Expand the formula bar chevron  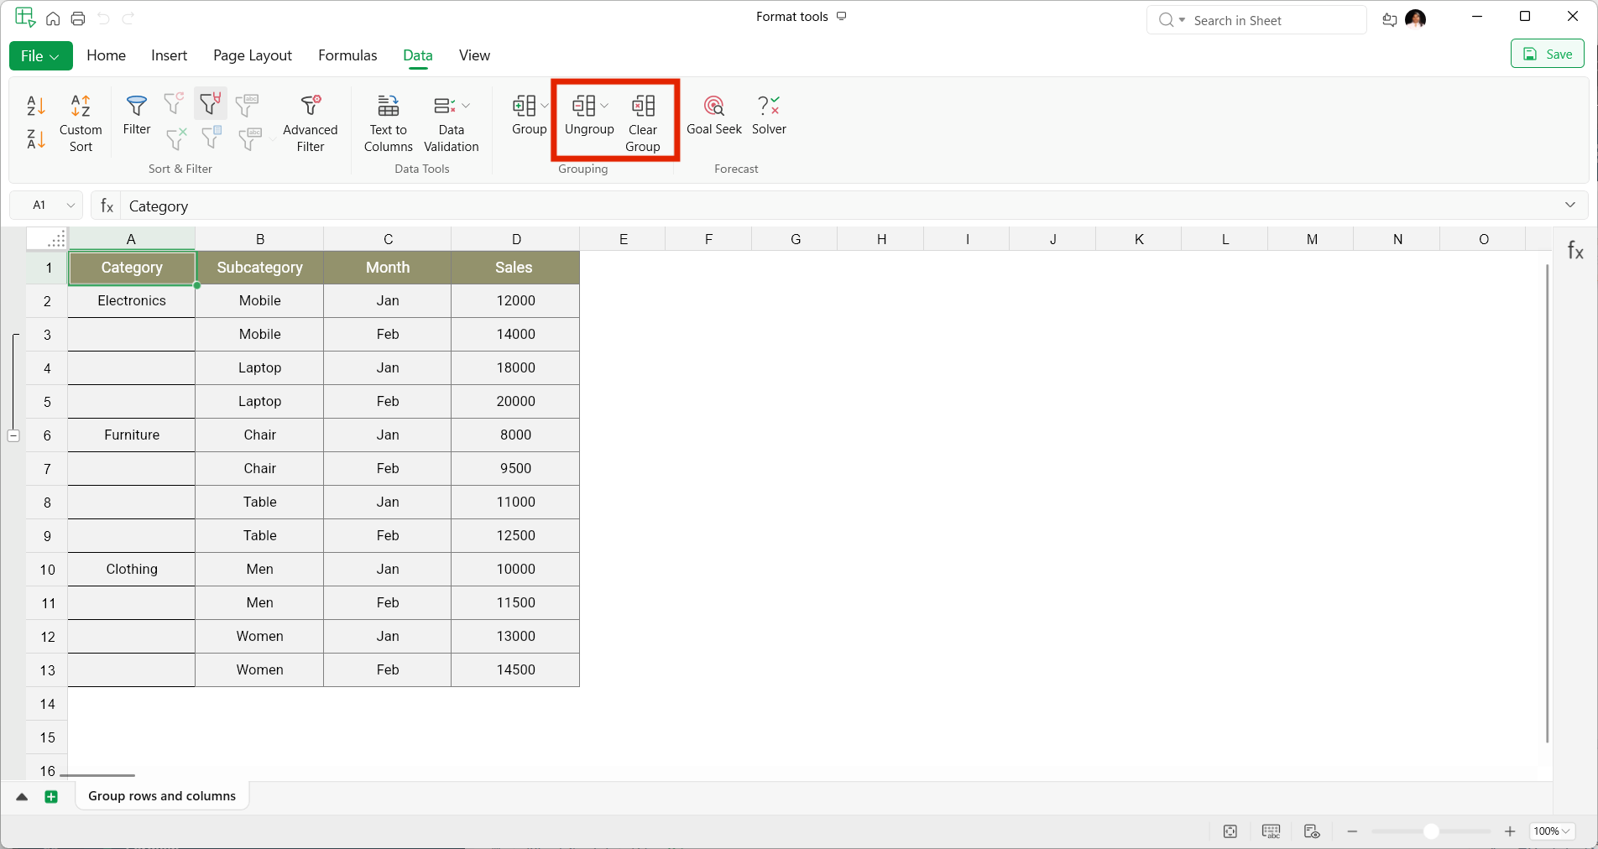coord(1570,206)
